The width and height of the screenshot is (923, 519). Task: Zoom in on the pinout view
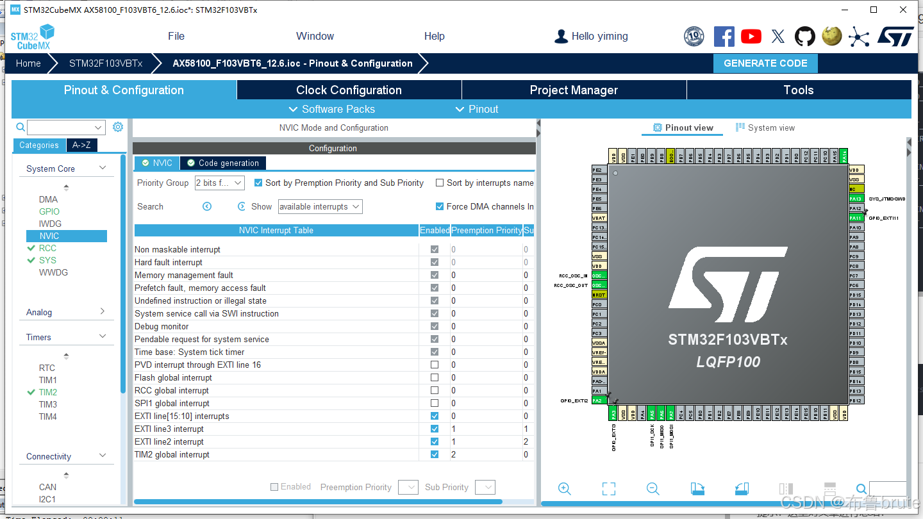[565, 489]
